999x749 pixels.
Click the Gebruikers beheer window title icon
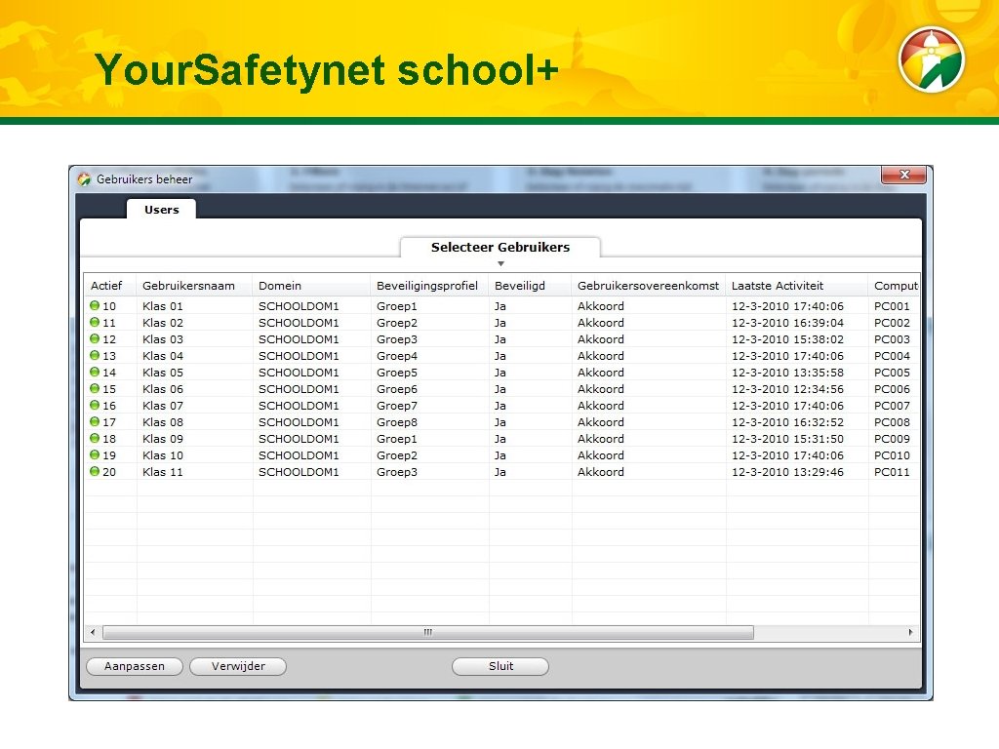click(84, 179)
